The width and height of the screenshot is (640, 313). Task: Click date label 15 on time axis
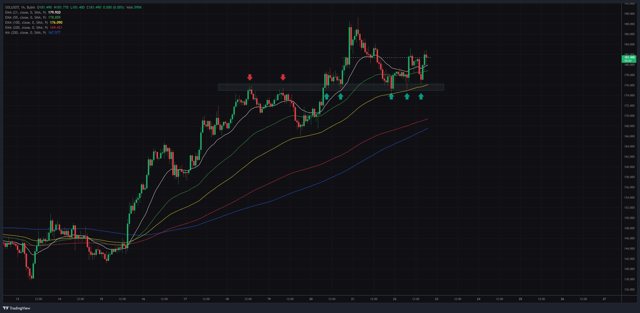coord(101,299)
